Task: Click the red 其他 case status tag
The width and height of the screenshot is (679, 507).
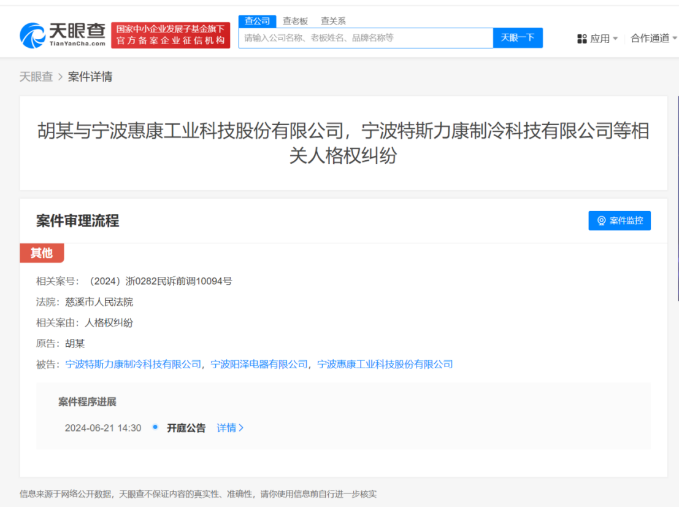Action: pyautogui.click(x=41, y=253)
